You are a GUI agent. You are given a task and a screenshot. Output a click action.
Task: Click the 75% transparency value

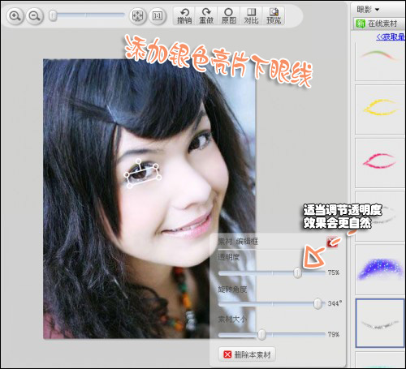[334, 272]
